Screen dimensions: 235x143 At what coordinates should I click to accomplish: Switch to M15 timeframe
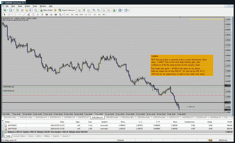77,15
